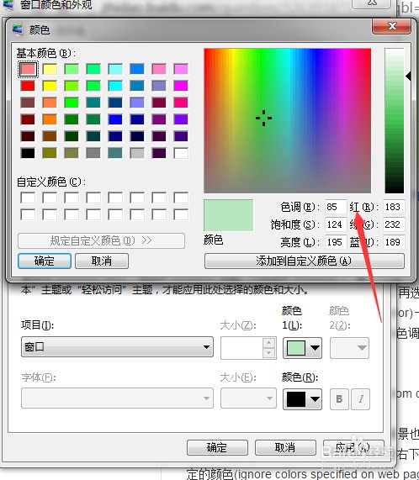419x480 pixels.
Task: Choose the bright yellow swatch in second row
Action: tap(50, 86)
